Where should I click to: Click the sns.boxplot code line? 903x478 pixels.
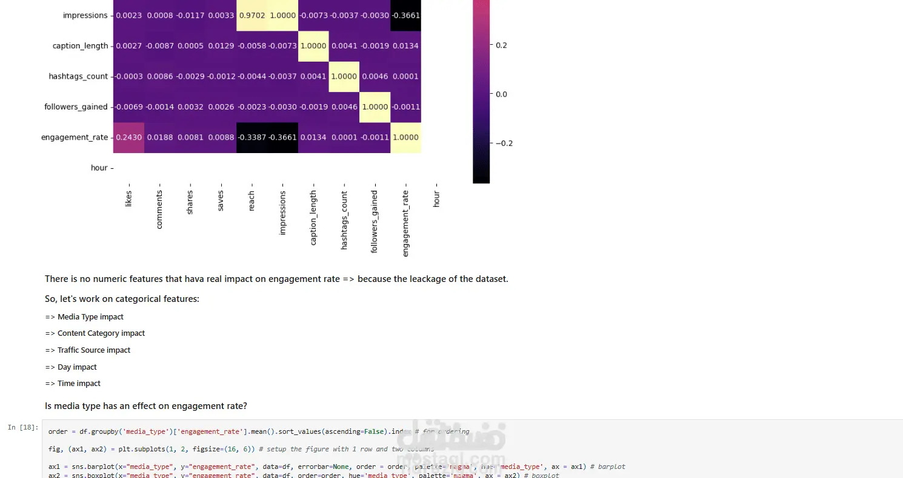304,475
